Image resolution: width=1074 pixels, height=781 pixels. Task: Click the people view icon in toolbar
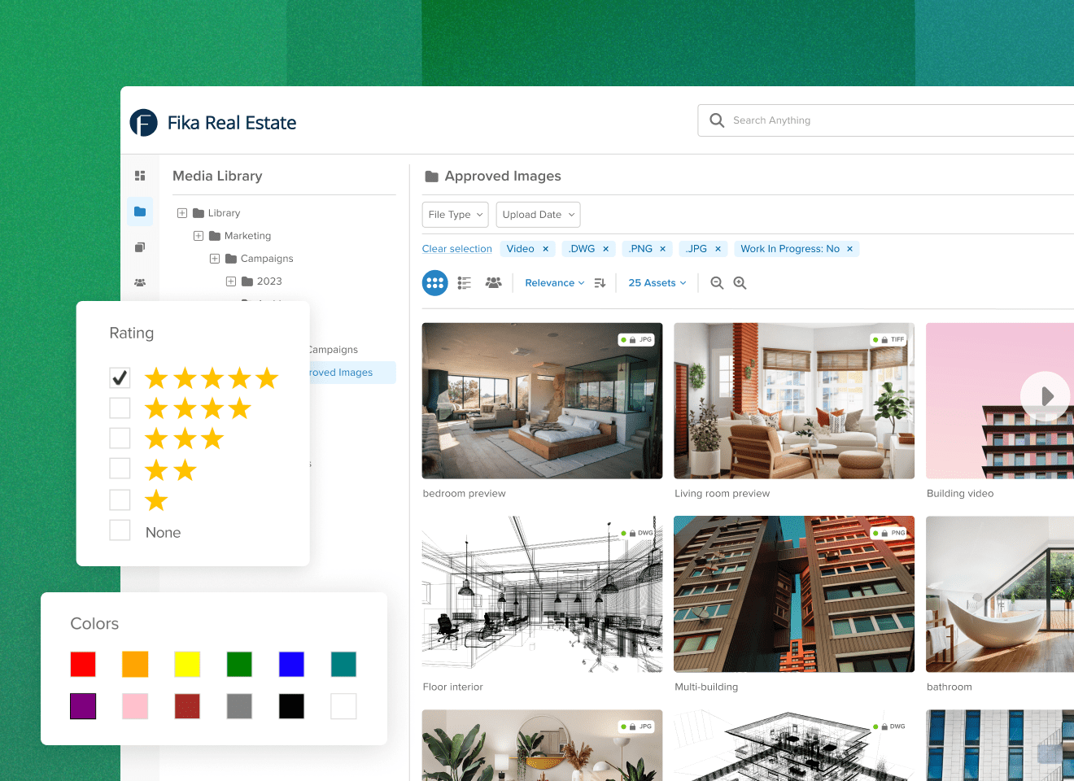pyautogui.click(x=494, y=282)
